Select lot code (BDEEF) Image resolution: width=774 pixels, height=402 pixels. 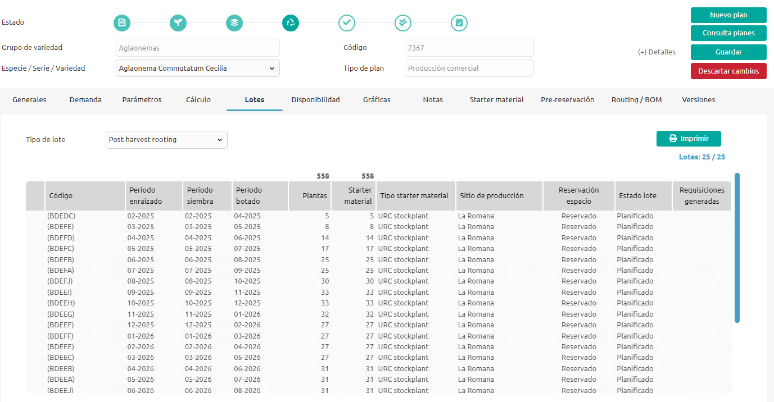click(61, 325)
